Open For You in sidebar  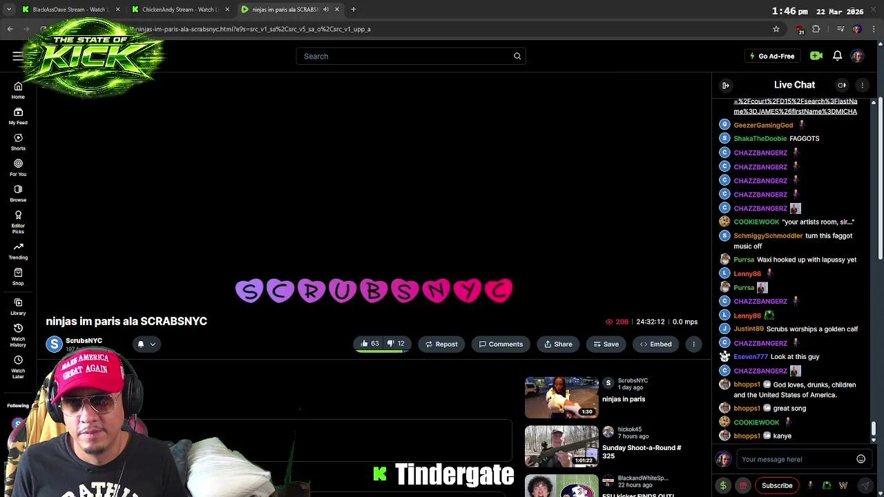pos(18,167)
